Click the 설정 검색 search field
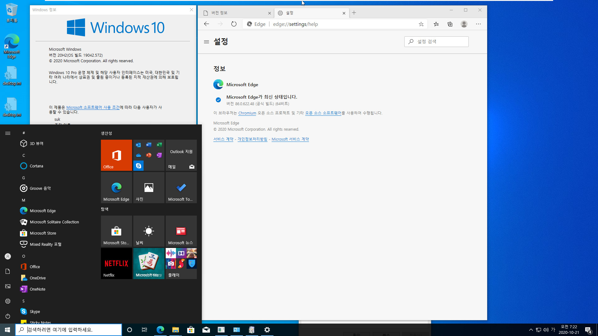This screenshot has width=598, height=336. (436, 42)
